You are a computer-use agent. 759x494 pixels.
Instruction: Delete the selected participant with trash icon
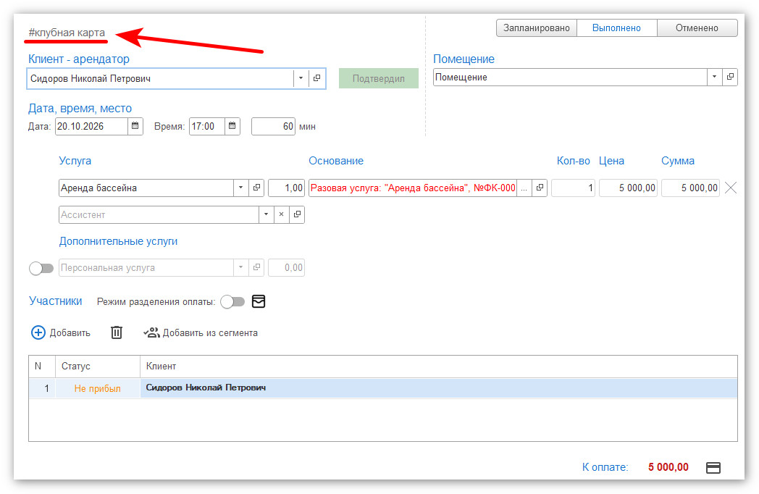pos(117,332)
